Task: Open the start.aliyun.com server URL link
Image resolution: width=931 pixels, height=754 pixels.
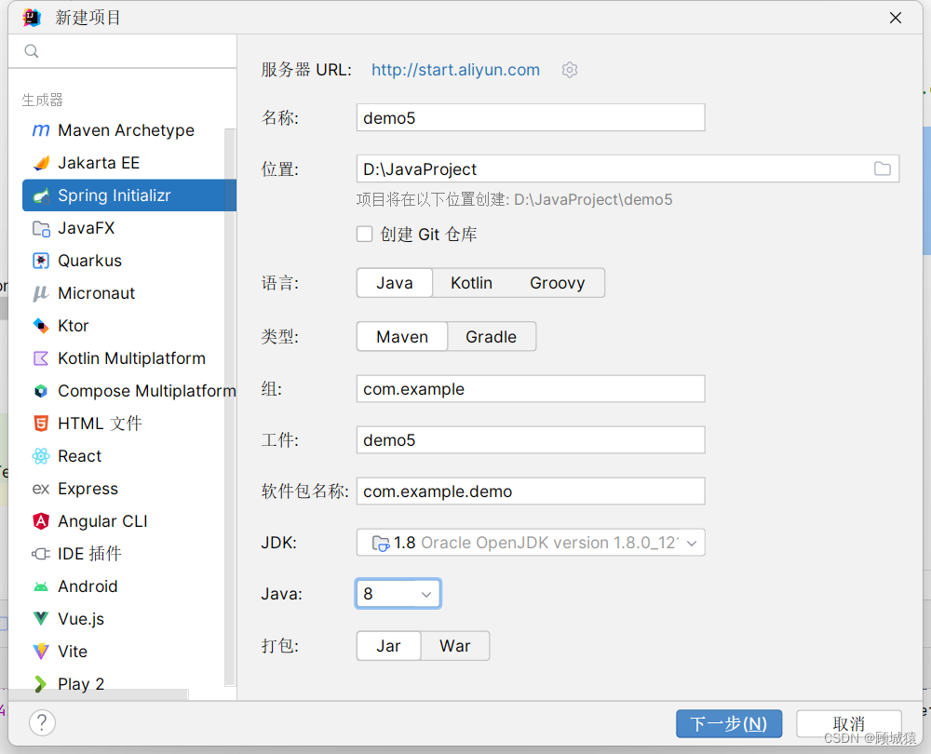Action: tap(455, 70)
